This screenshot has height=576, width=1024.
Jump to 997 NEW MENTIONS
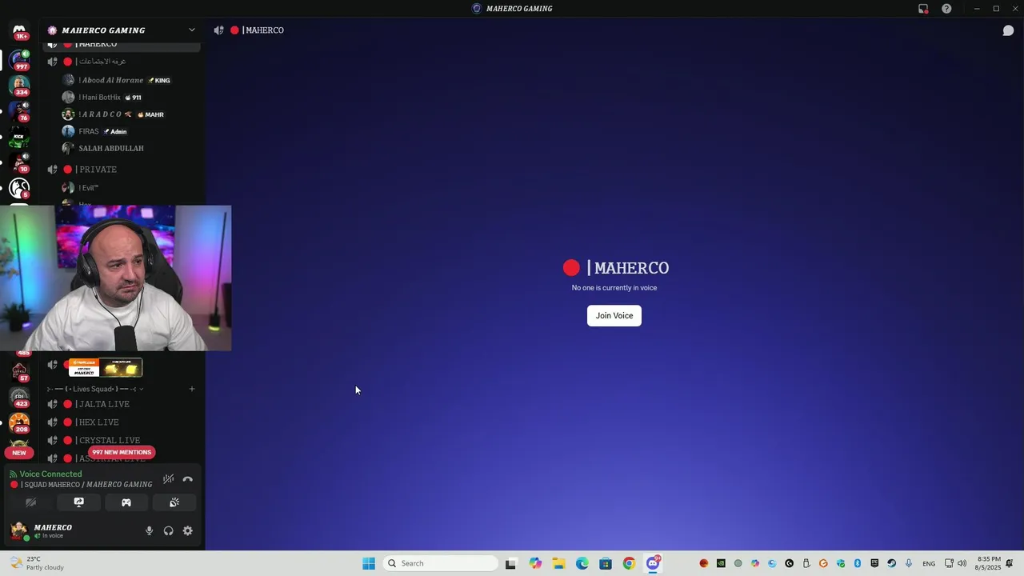pos(122,452)
